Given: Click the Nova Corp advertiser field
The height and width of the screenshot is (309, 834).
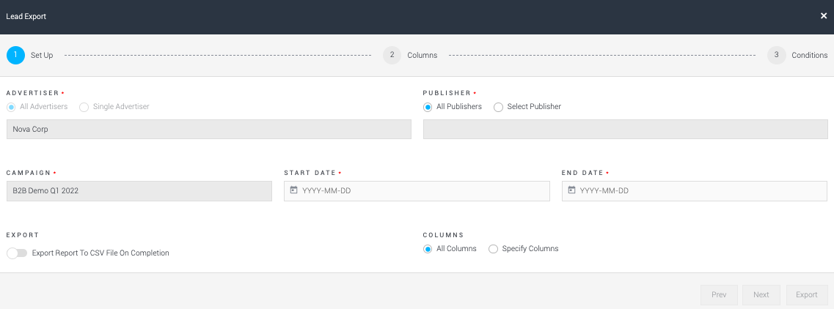Looking at the screenshot, I should pyautogui.click(x=209, y=129).
